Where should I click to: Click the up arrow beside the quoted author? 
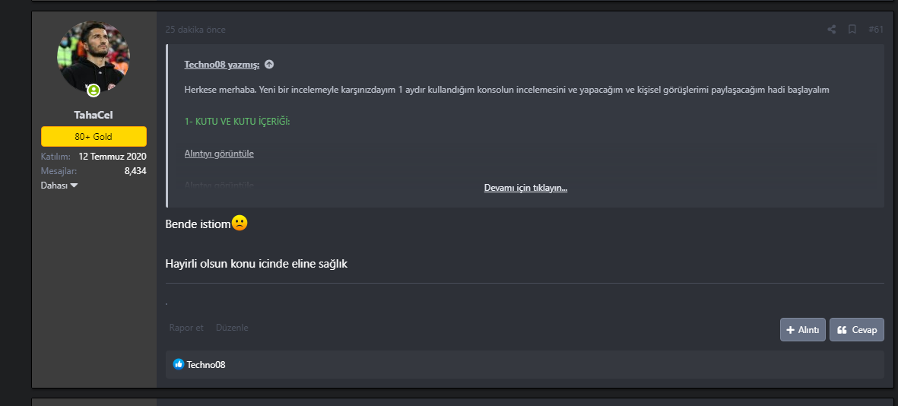tap(269, 65)
